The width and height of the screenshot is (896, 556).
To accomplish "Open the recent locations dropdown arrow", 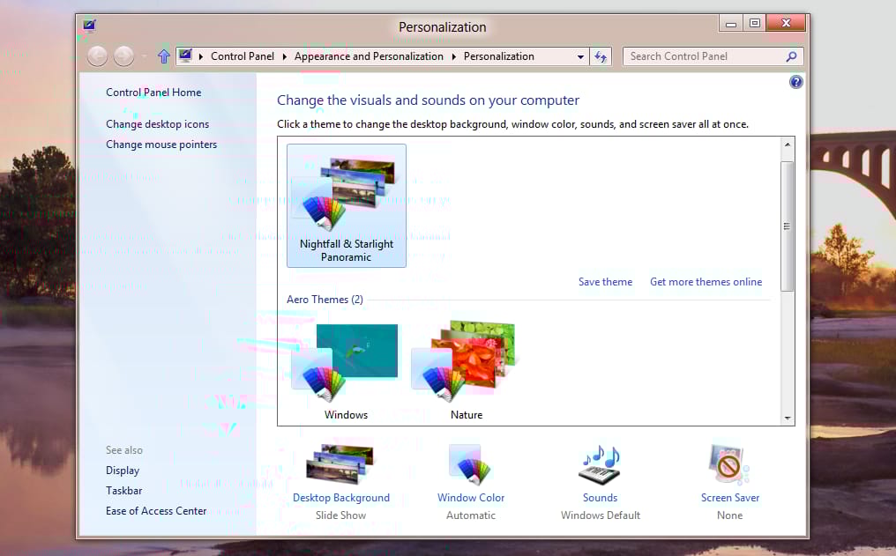I will pyautogui.click(x=145, y=56).
